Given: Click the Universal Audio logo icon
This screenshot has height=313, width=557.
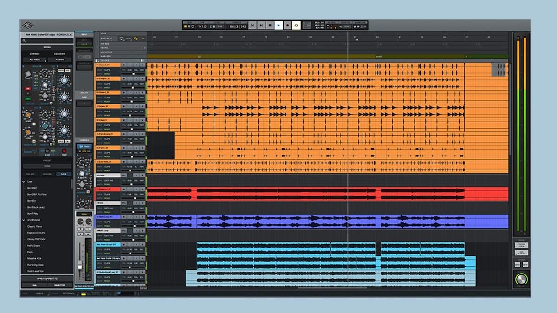Looking at the screenshot, I should (x=27, y=26).
